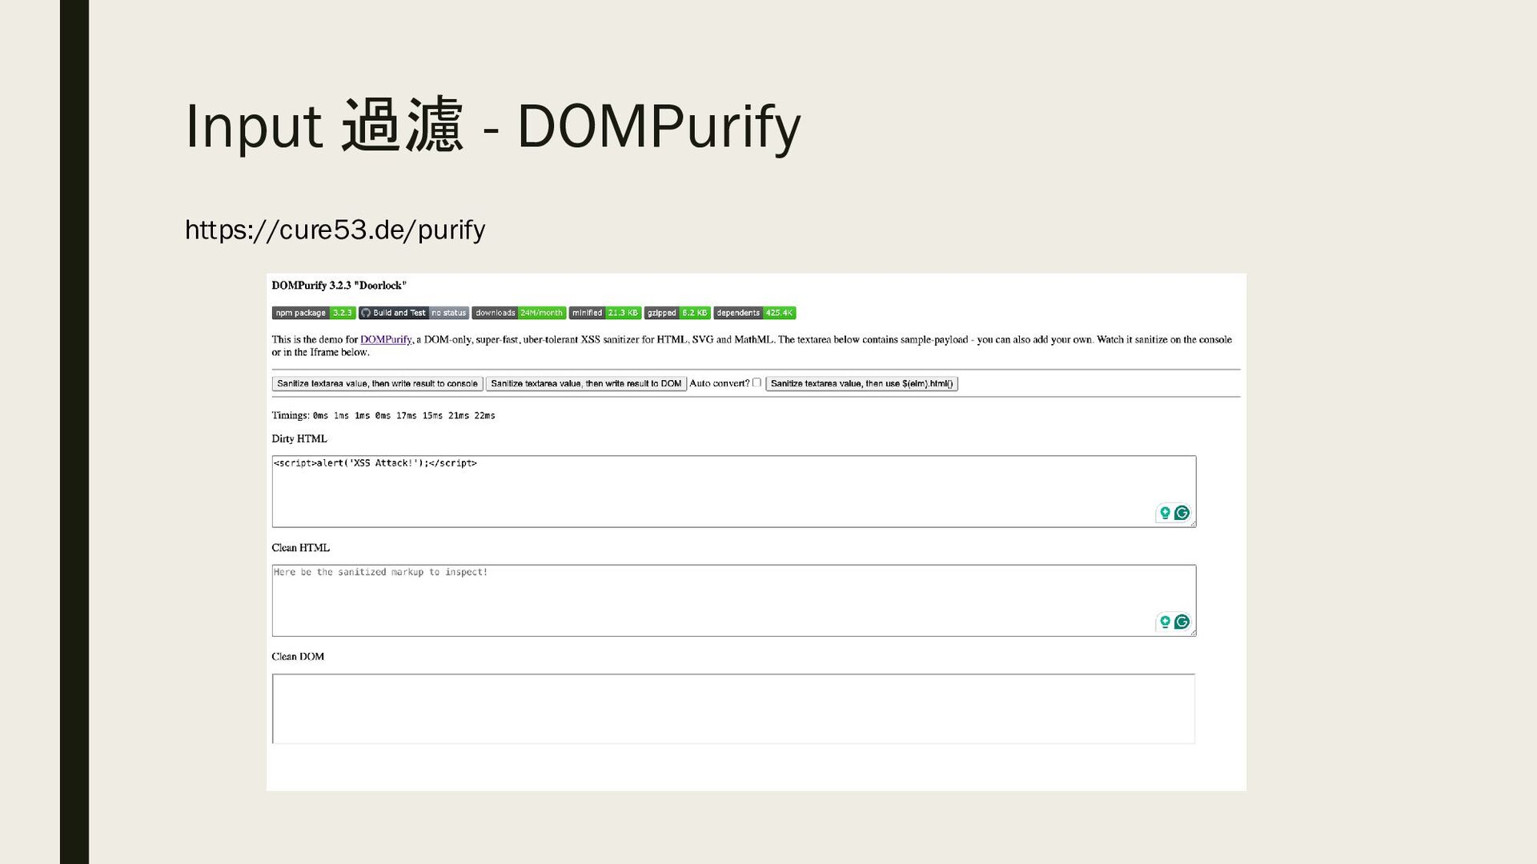
Task: Click the gzipped size badge
Action: 677,313
